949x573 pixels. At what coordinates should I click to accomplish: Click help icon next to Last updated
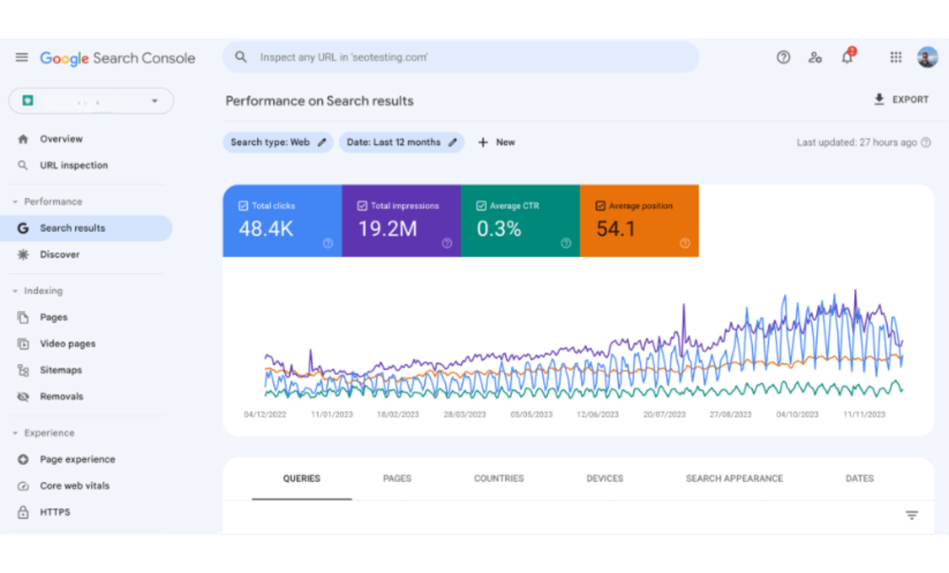coord(926,142)
